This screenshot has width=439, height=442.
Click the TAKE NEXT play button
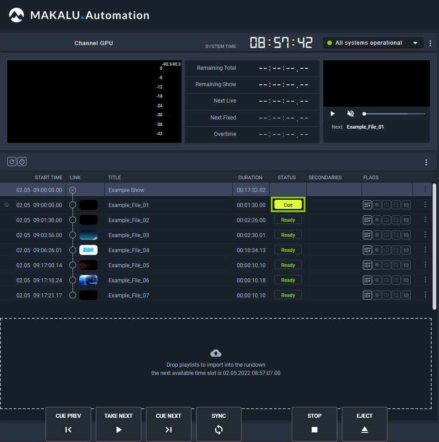coord(119,424)
